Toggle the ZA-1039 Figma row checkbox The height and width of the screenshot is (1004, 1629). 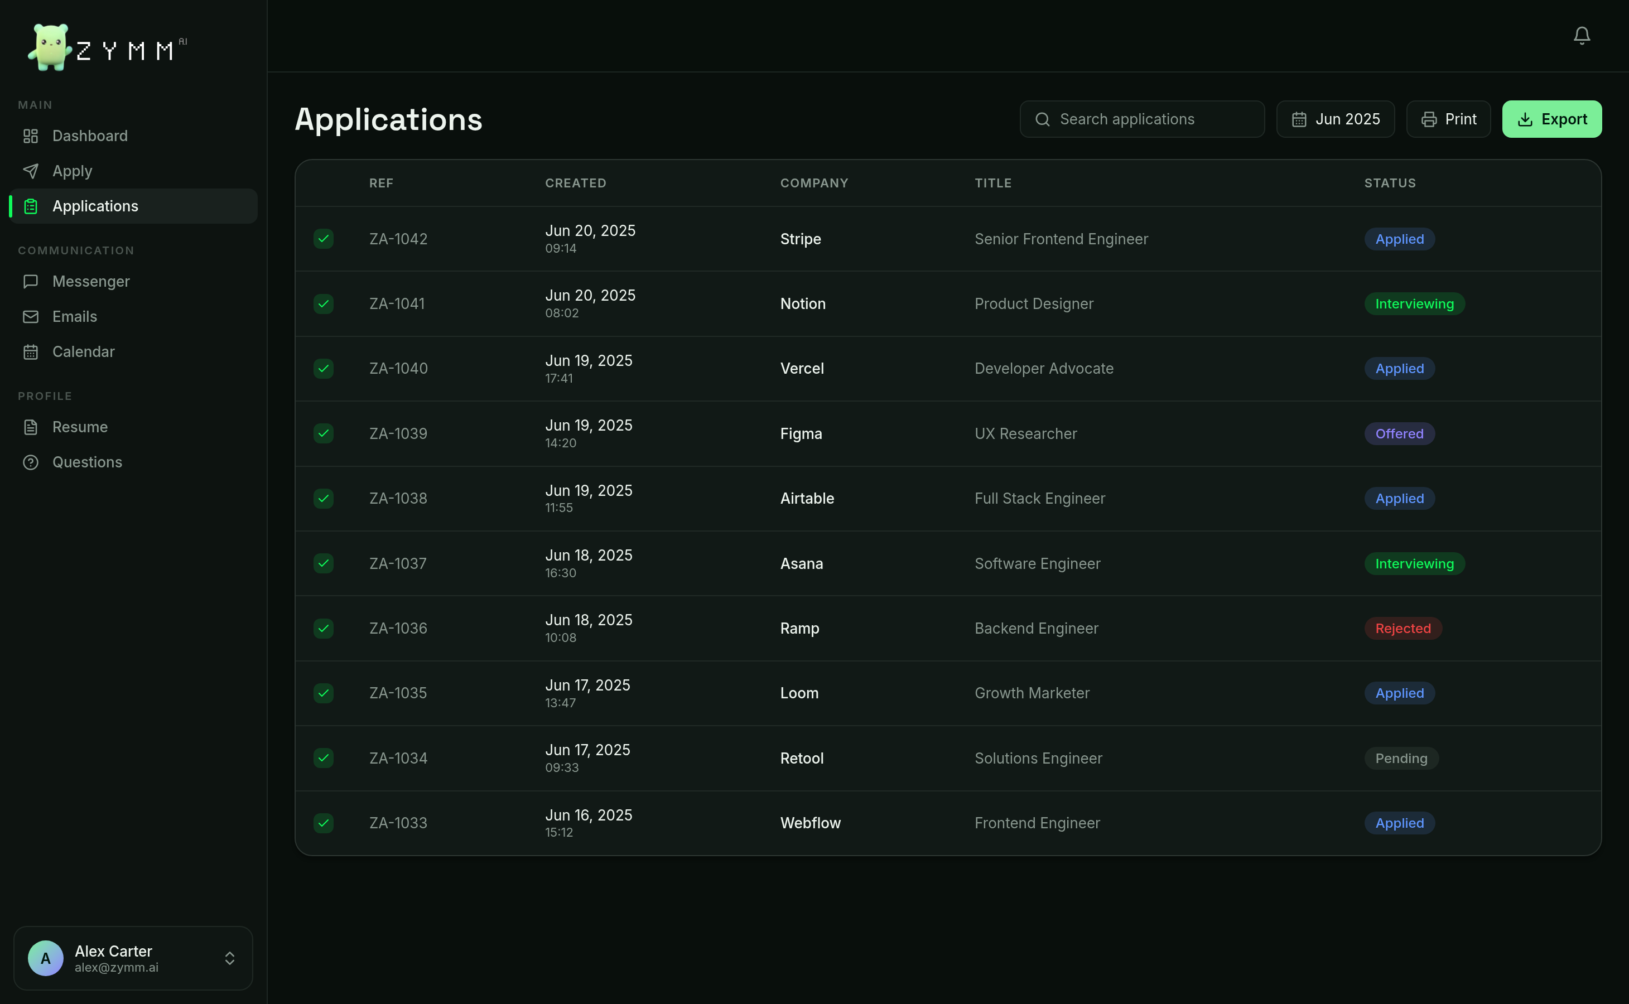(324, 433)
